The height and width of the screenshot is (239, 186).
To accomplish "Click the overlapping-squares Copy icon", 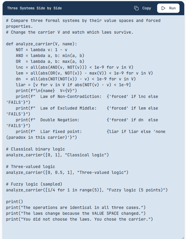I will pyautogui.click(x=136, y=8).
